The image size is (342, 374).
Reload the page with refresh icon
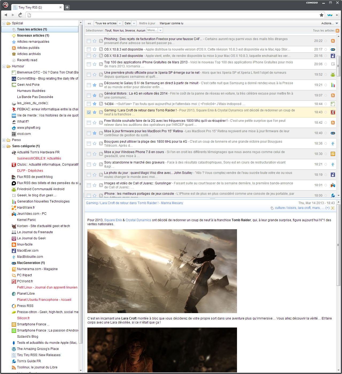tap(20, 15)
